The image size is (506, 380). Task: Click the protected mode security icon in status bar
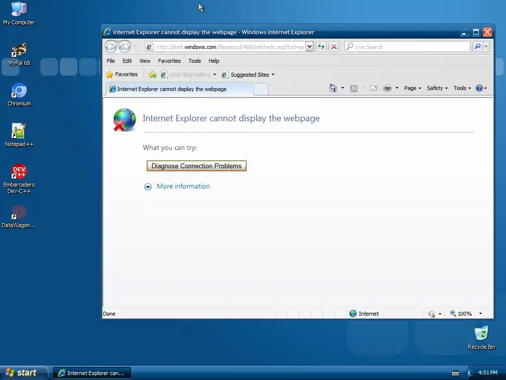tap(431, 314)
